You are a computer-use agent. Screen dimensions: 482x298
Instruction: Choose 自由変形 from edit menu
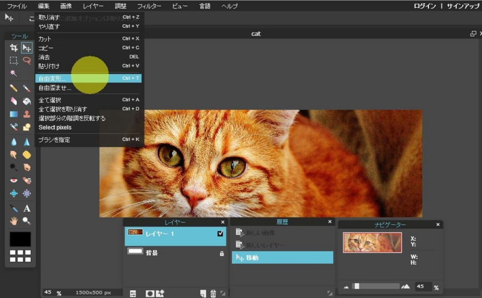click(88, 78)
